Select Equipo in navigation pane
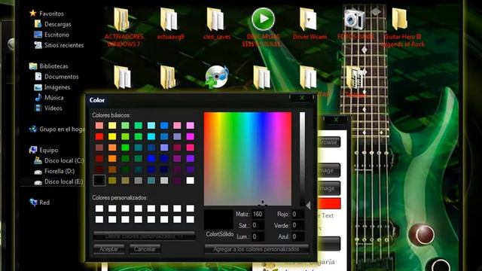The width and height of the screenshot is (482, 271). click(x=44, y=150)
